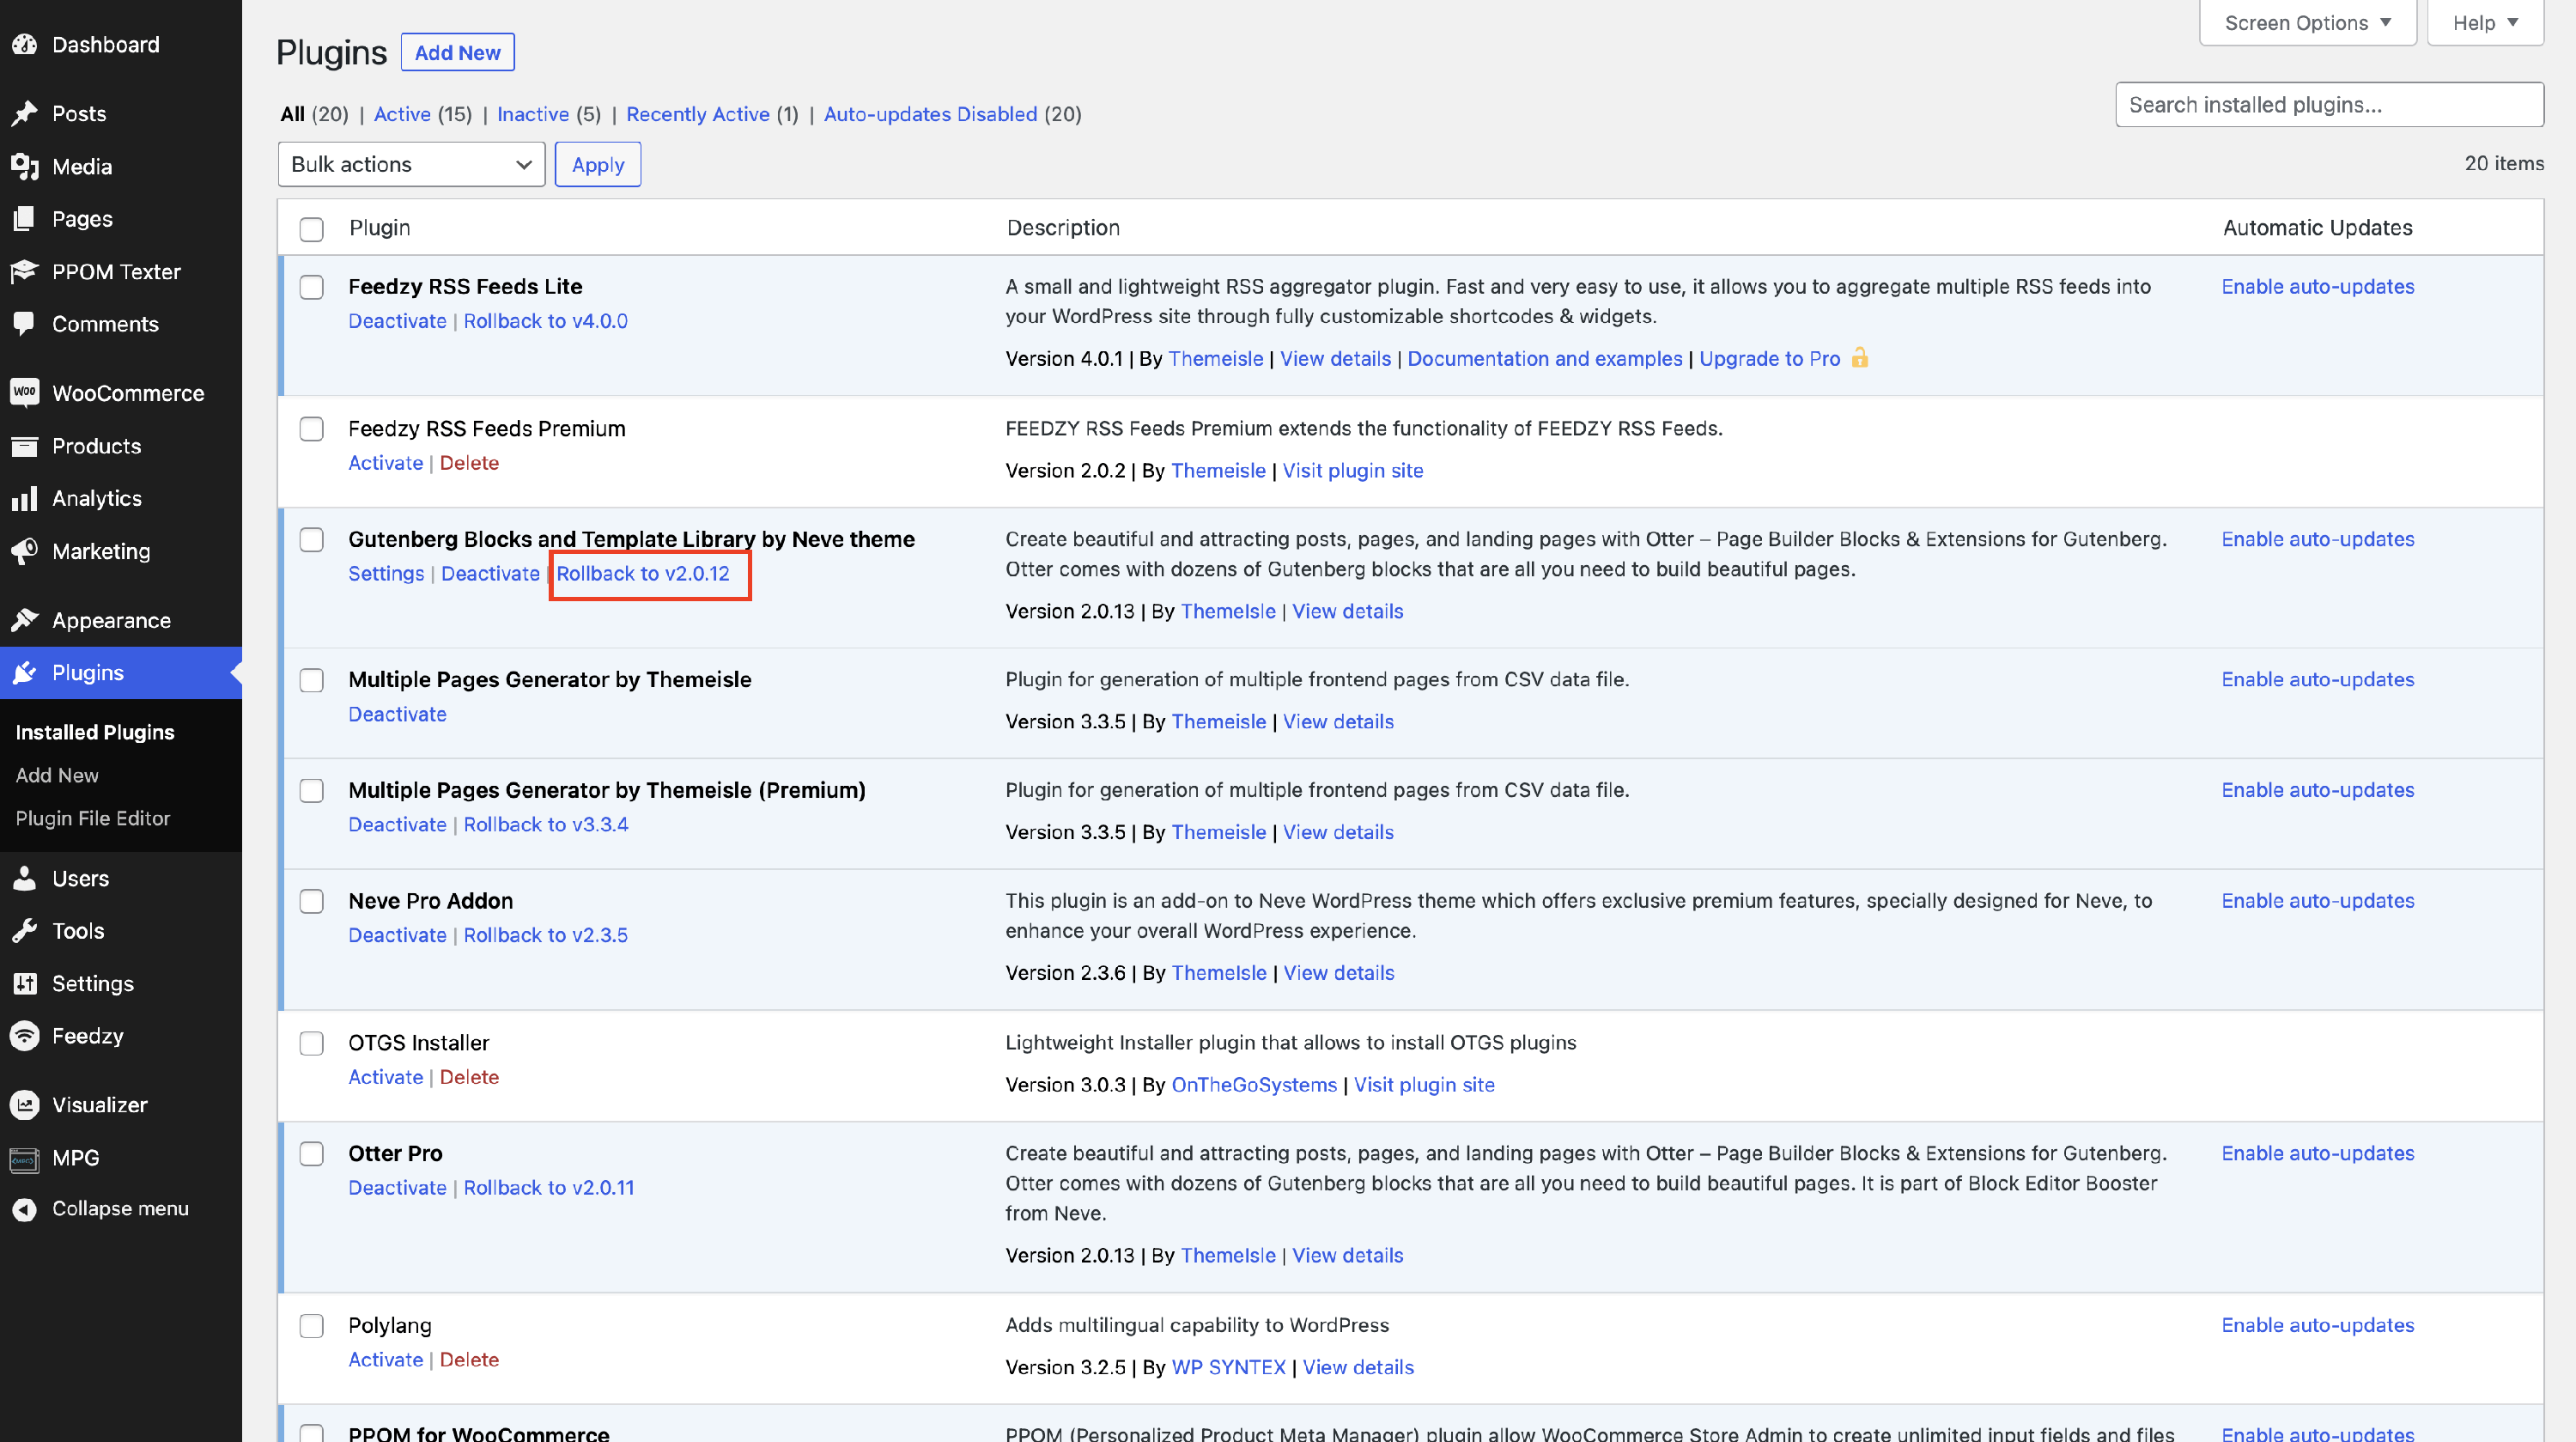
Task: Click the Appearance paintbrush icon
Action: [x=25, y=620]
